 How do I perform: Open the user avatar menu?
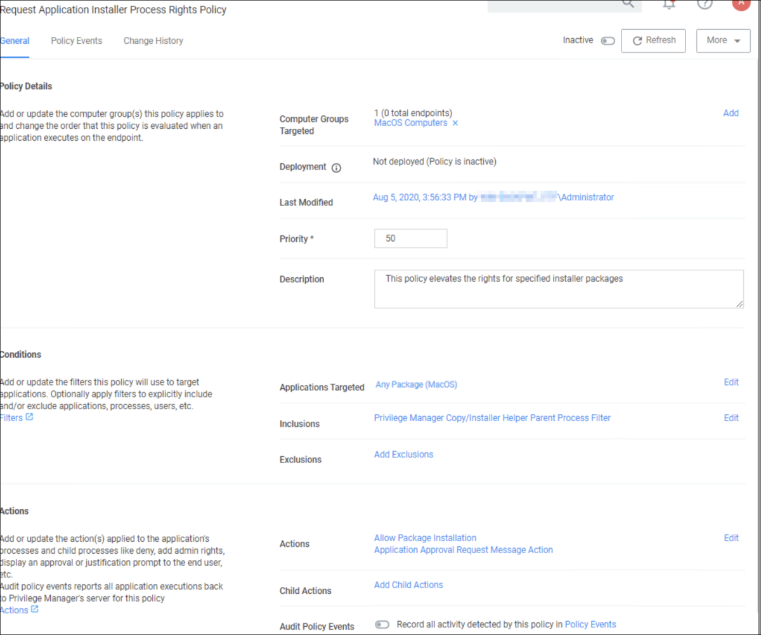(740, 3)
